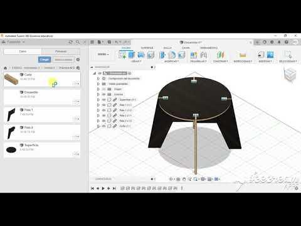Select the Datos tab in data panel
Screen dimensions: 301x226
[23, 51]
